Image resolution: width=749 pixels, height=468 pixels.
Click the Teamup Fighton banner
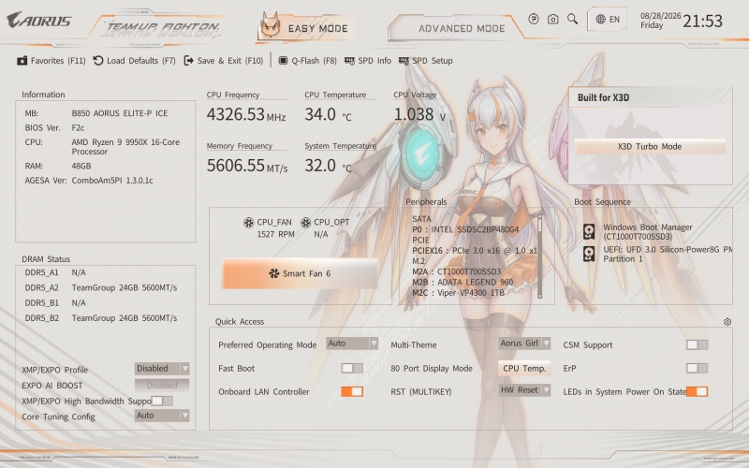tap(162, 28)
